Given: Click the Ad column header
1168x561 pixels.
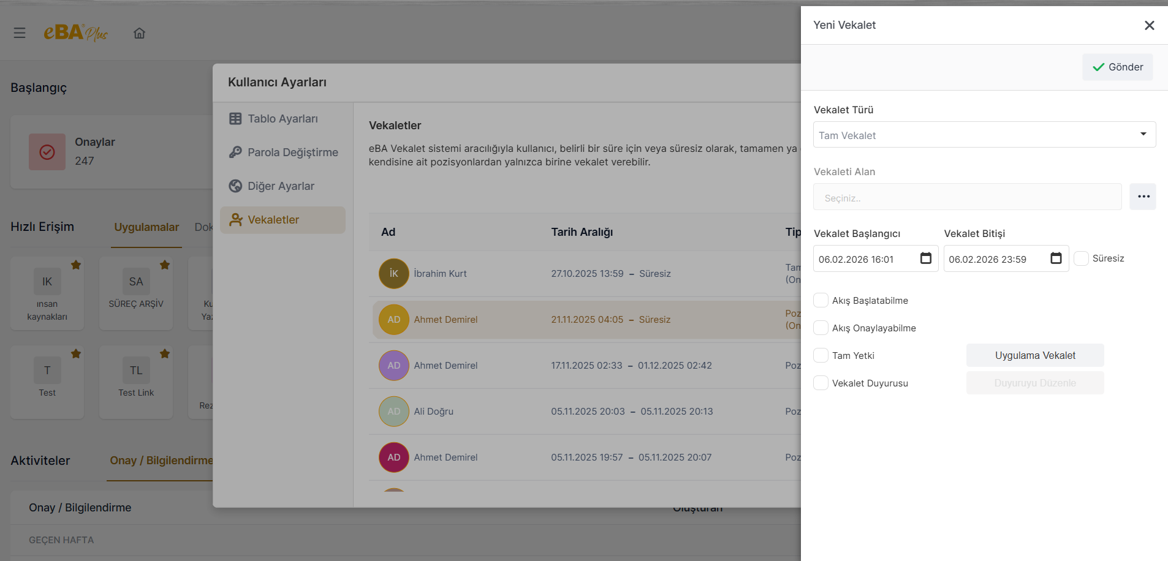Looking at the screenshot, I should [x=389, y=232].
